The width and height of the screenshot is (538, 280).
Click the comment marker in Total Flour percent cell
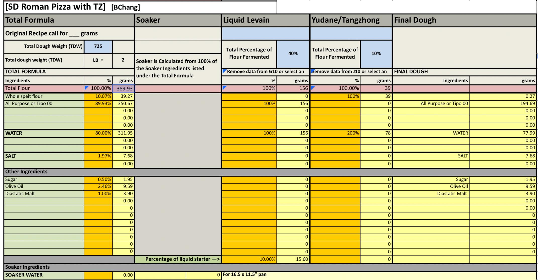pyautogui.click(x=86, y=87)
